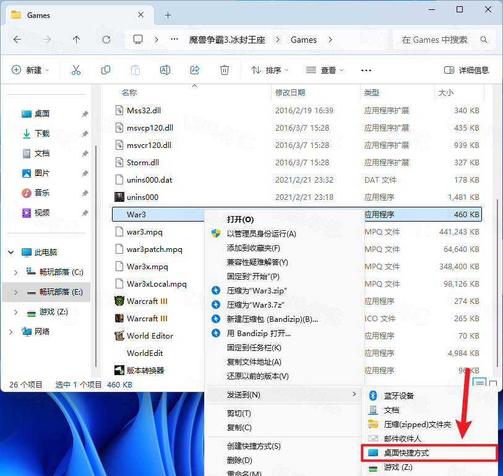Select the War3xLocal.mpq file

(x=157, y=283)
